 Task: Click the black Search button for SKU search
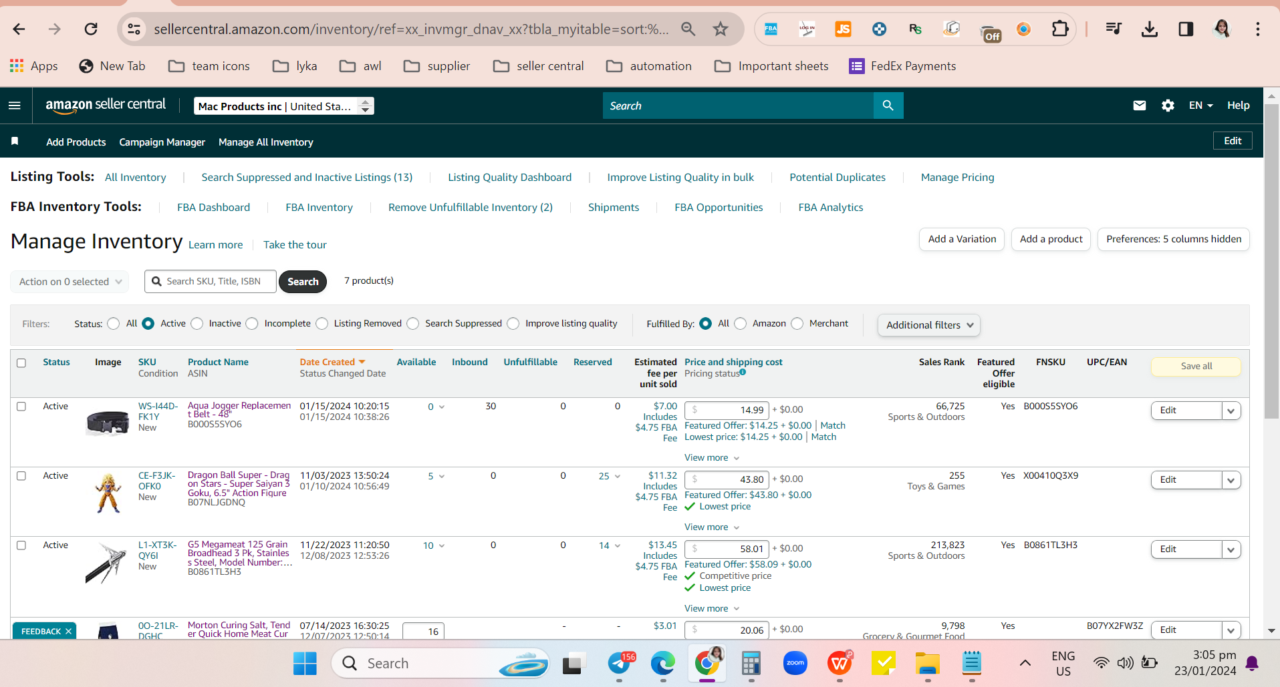303,282
